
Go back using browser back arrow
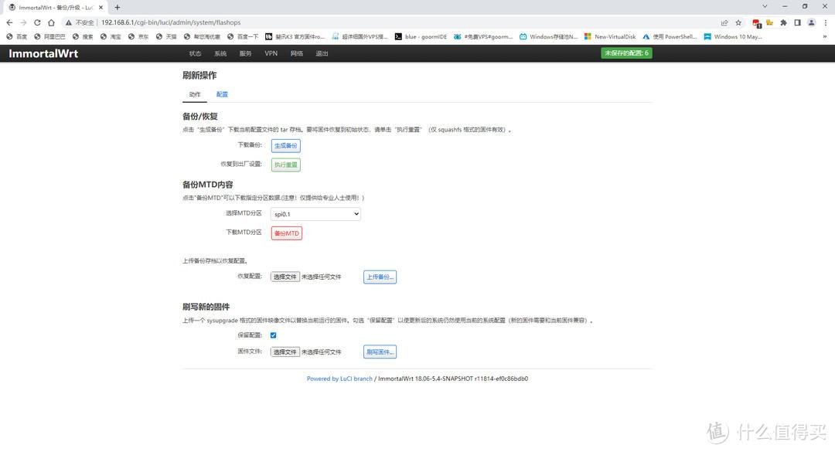click(x=9, y=22)
